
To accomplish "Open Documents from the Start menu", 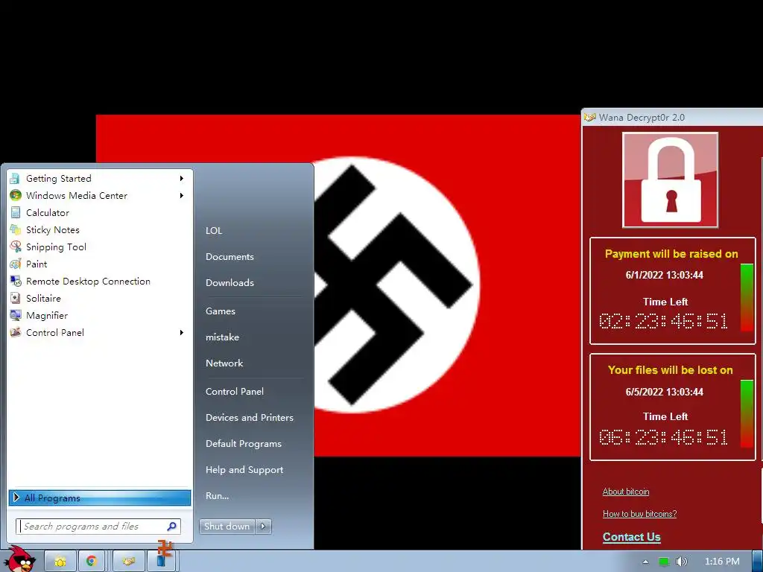I will pos(229,257).
